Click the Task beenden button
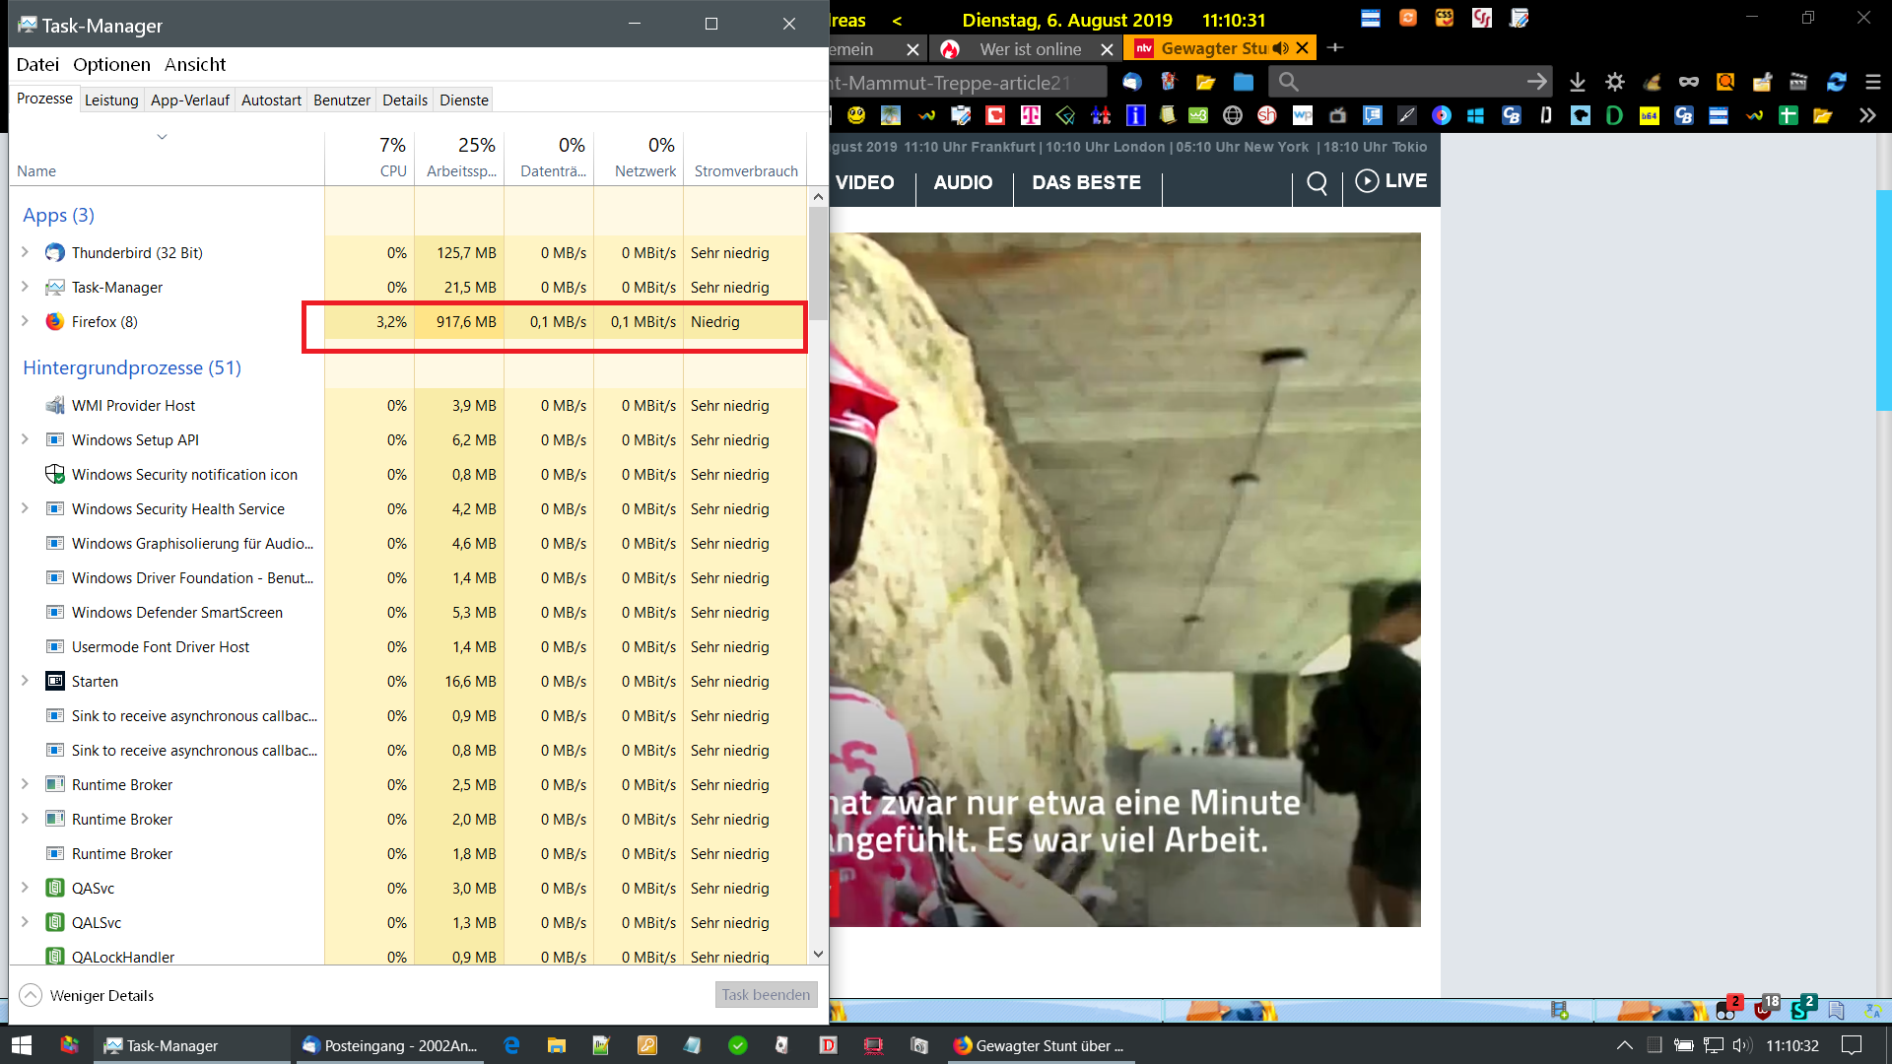This screenshot has height=1064, width=1892. click(766, 995)
